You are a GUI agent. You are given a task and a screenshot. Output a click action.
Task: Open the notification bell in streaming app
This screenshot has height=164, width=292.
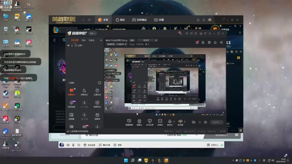tap(215, 42)
